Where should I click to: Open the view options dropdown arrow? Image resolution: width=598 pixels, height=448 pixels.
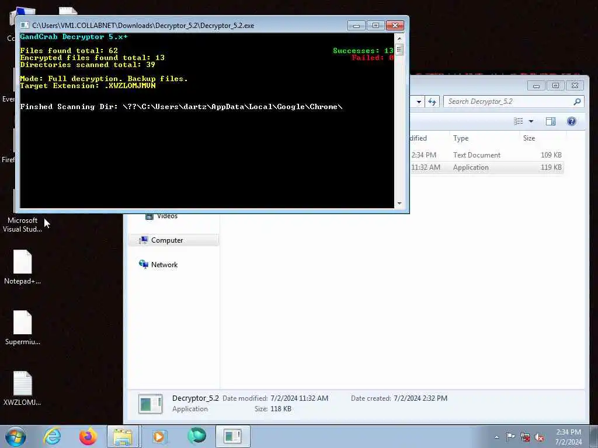pyautogui.click(x=531, y=121)
